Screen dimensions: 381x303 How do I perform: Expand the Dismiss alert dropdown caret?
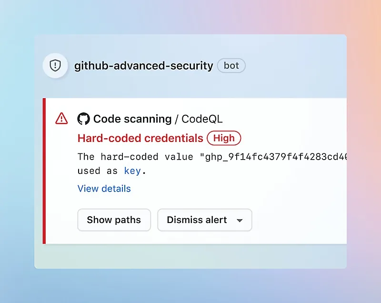(x=240, y=221)
